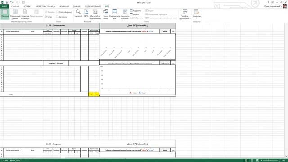Click the first yellow total cell

[x=91, y=94]
